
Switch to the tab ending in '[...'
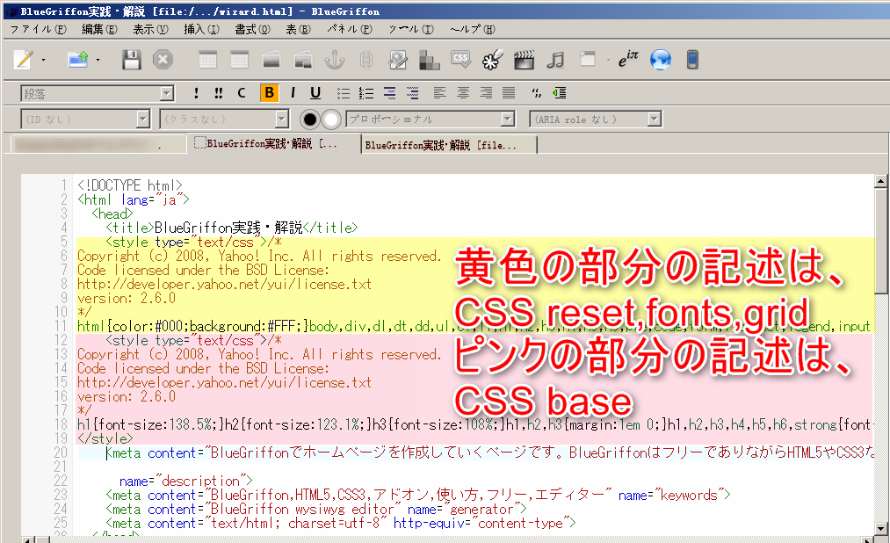[273, 143]
